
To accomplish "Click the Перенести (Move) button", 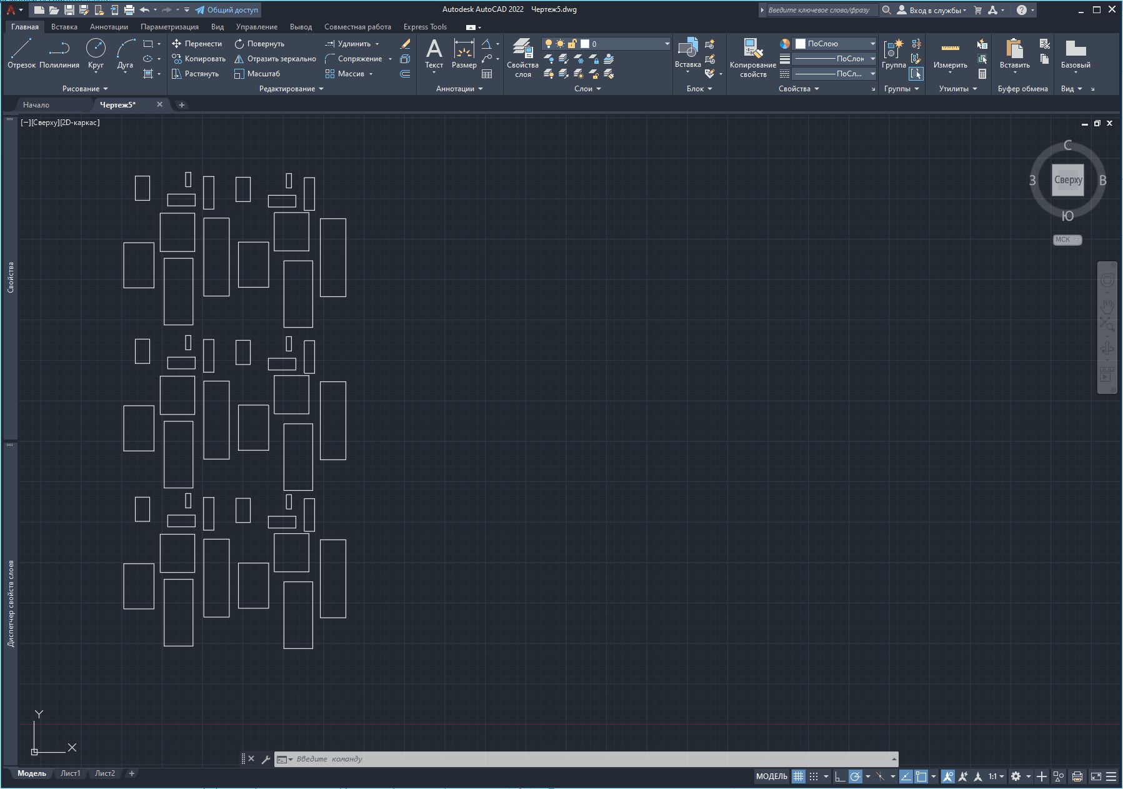I will coord(197,44).
